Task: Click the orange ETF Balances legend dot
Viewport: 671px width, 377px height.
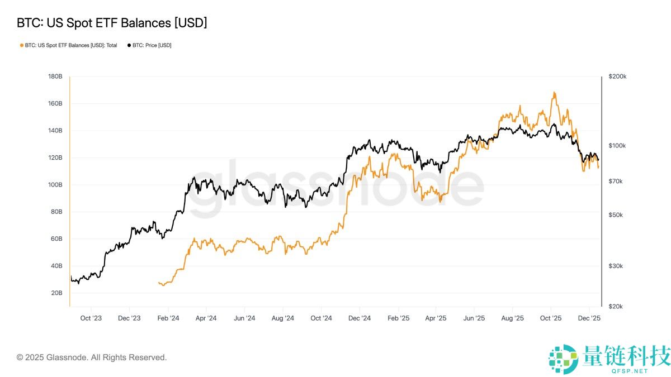Action: [x=22, y=45]
